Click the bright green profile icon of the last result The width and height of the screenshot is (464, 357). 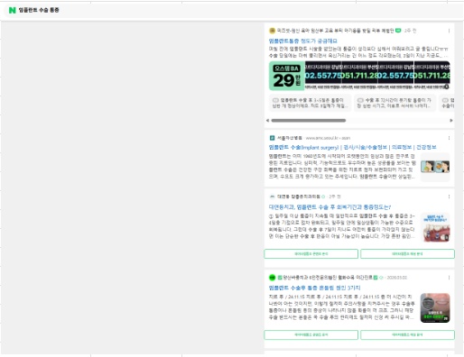(272, 278)
